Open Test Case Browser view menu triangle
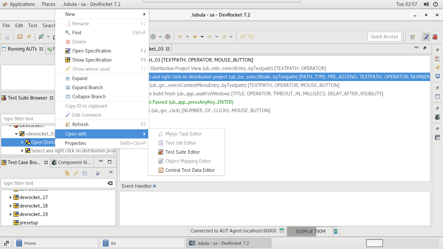443x249 pixels. 111,172
